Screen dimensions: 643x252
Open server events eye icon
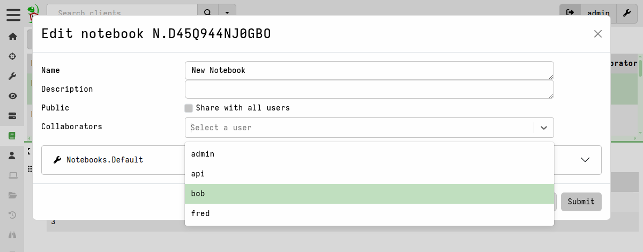13,96
